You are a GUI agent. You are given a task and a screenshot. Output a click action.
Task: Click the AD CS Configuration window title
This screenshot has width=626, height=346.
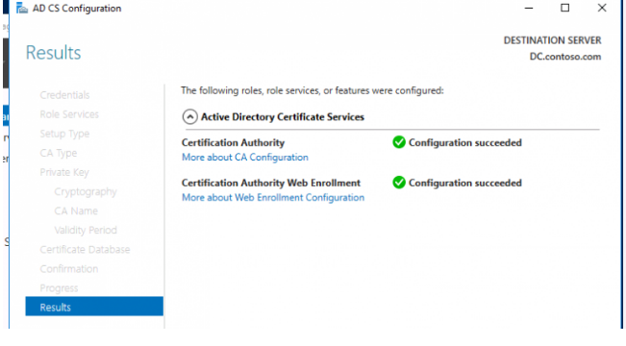(77, 9)
